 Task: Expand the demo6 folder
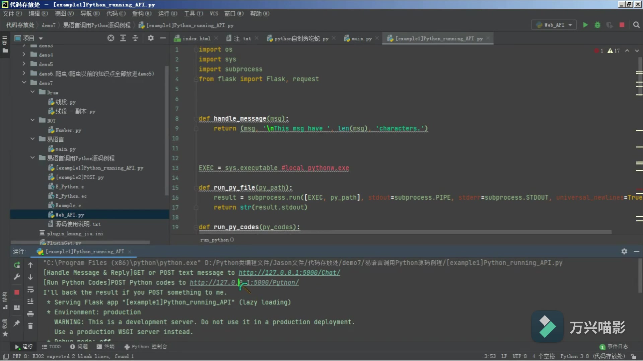point(24,73)
